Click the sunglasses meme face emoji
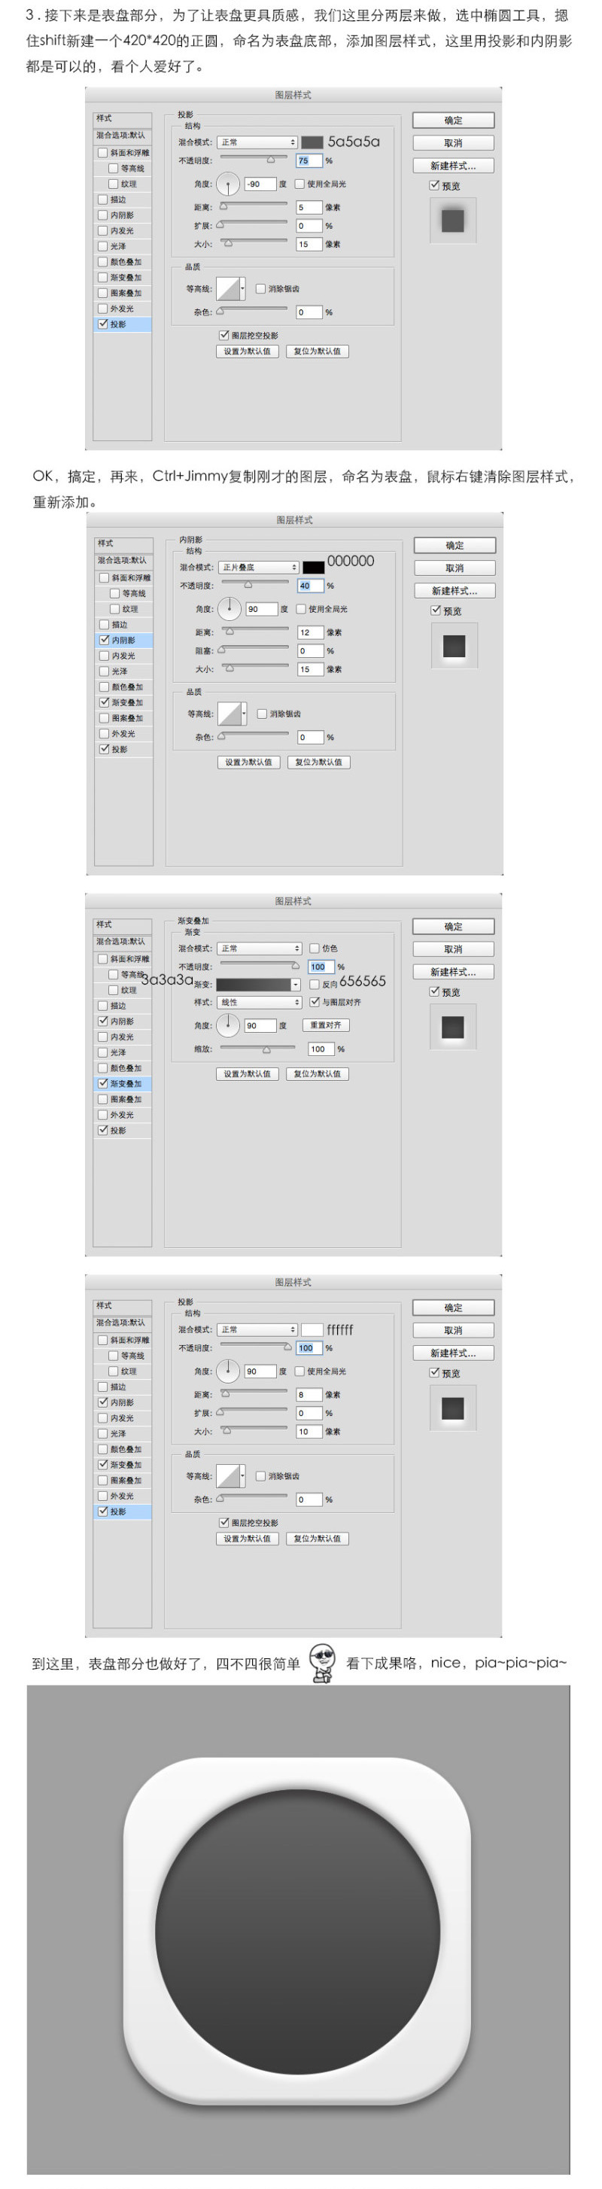 [x=321, y=1663]
